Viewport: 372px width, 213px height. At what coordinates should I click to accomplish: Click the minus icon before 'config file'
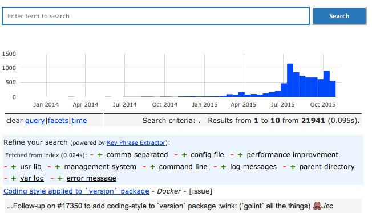pos(176,155)
